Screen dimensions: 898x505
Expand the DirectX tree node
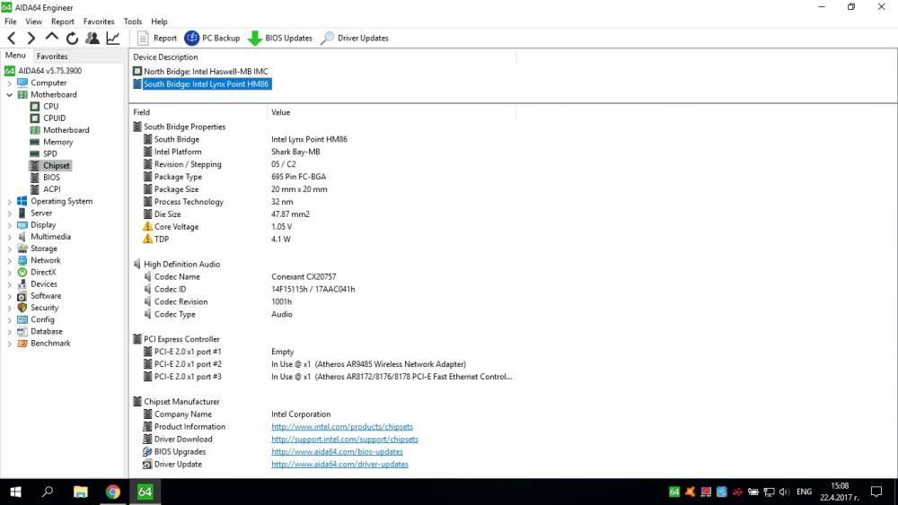[x=9, y=272]
